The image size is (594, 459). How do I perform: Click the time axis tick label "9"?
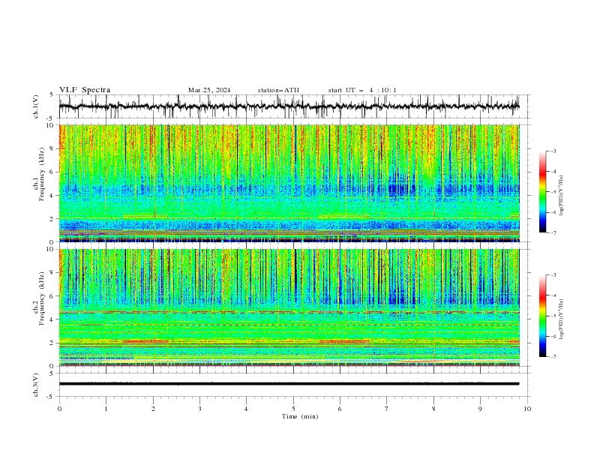click(x=480, y=409)
